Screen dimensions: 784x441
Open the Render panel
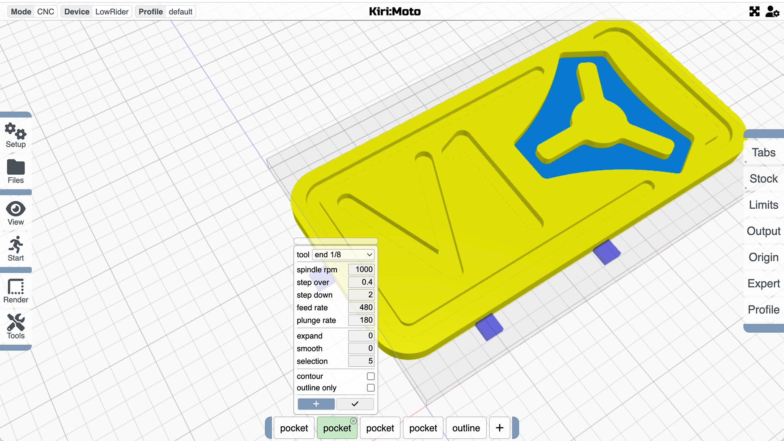tap(15, 290)
